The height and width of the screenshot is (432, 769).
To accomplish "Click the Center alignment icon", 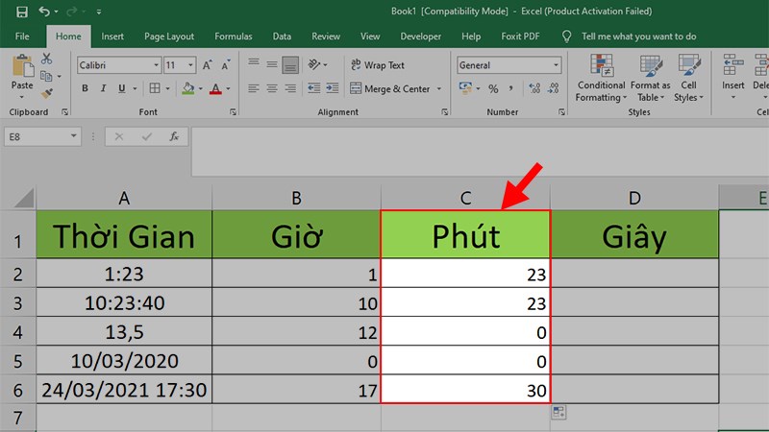I will click(272, 88).
